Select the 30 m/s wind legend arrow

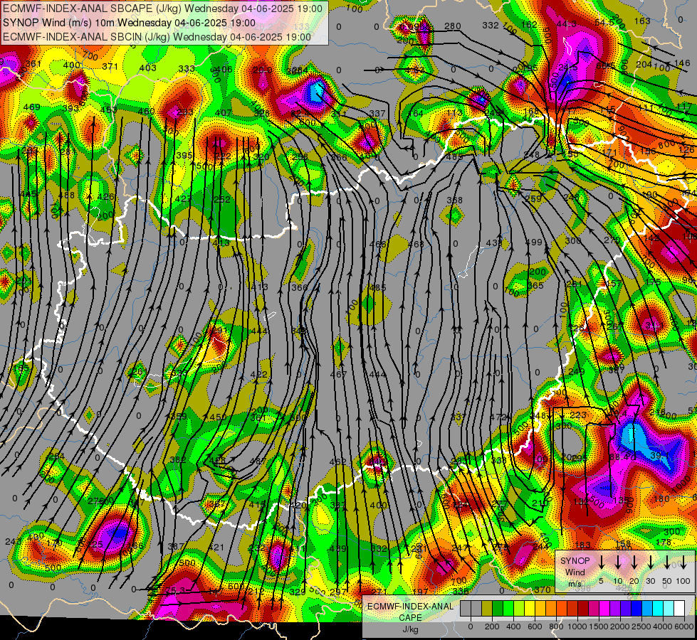(650, 562)
